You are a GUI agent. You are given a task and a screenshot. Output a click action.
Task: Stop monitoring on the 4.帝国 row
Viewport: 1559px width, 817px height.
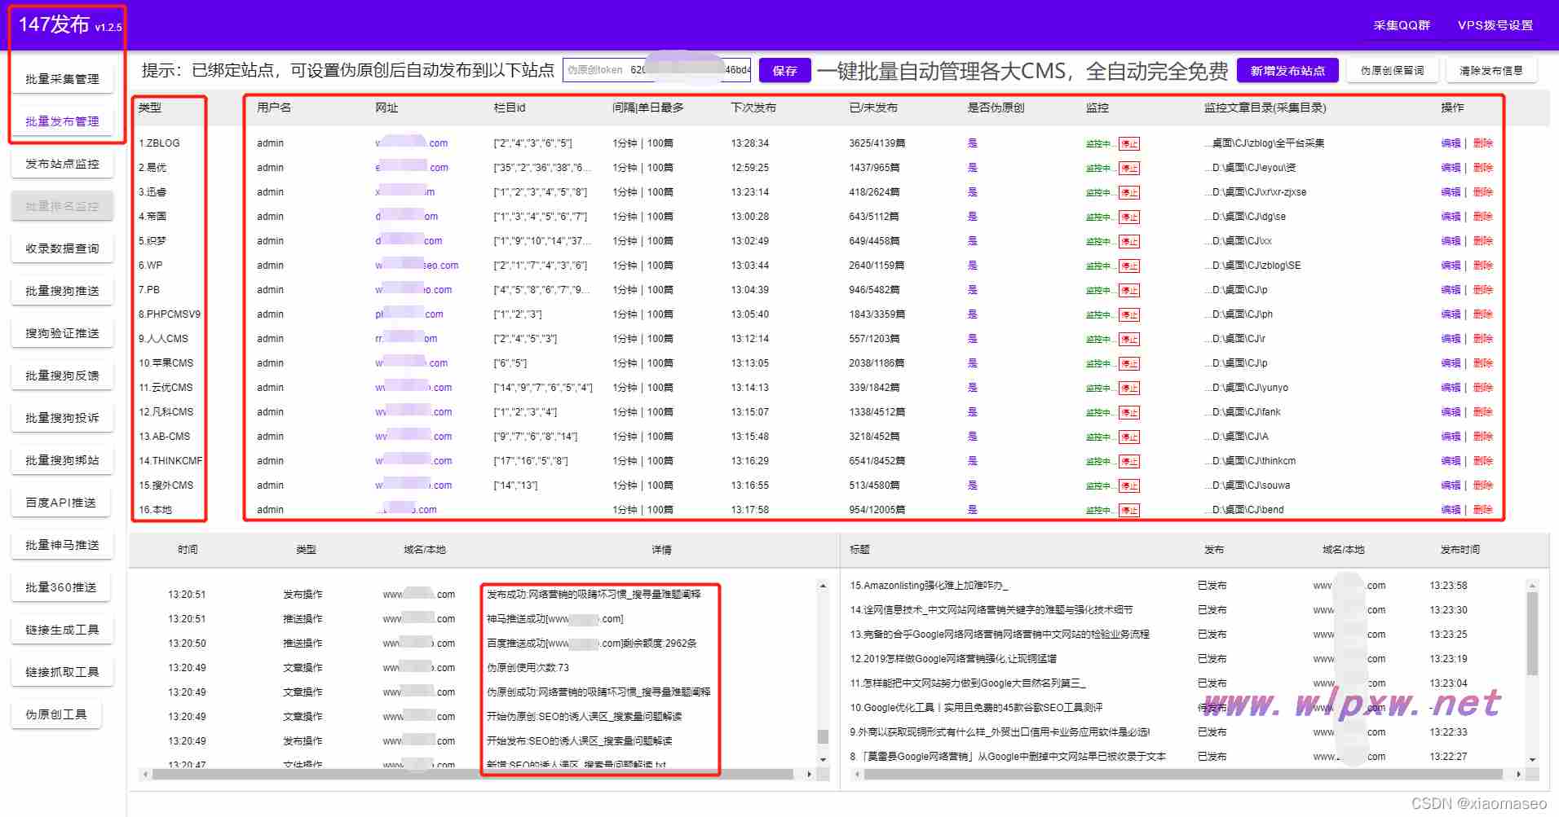[1129, 217]
